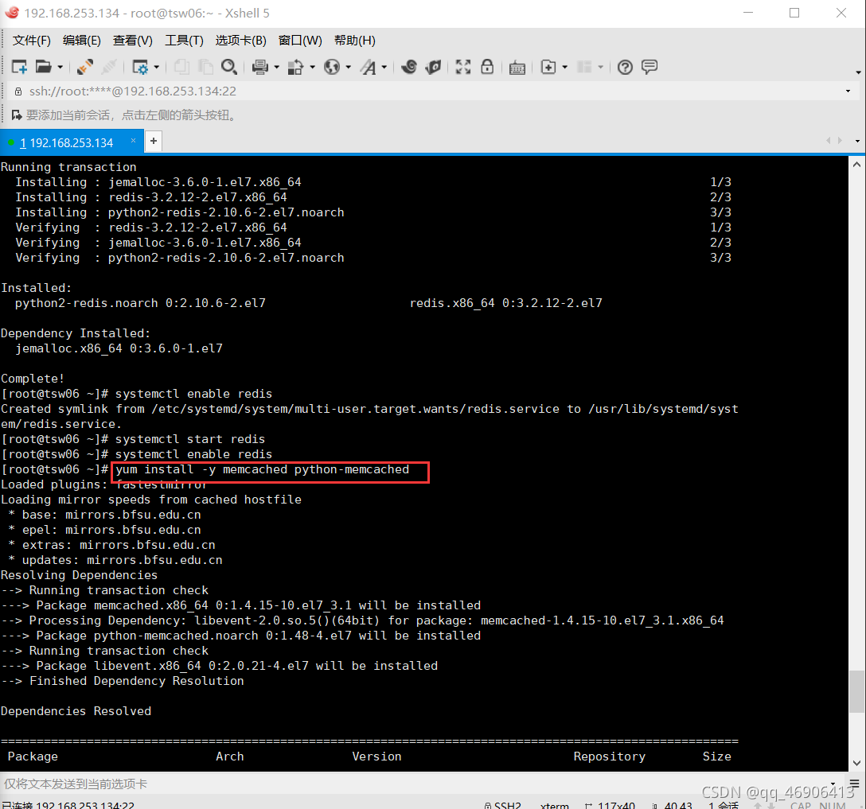Click the file transfer icon
Image resolution: width=866 pixels, height=809 pixels.
click(296, 67)
